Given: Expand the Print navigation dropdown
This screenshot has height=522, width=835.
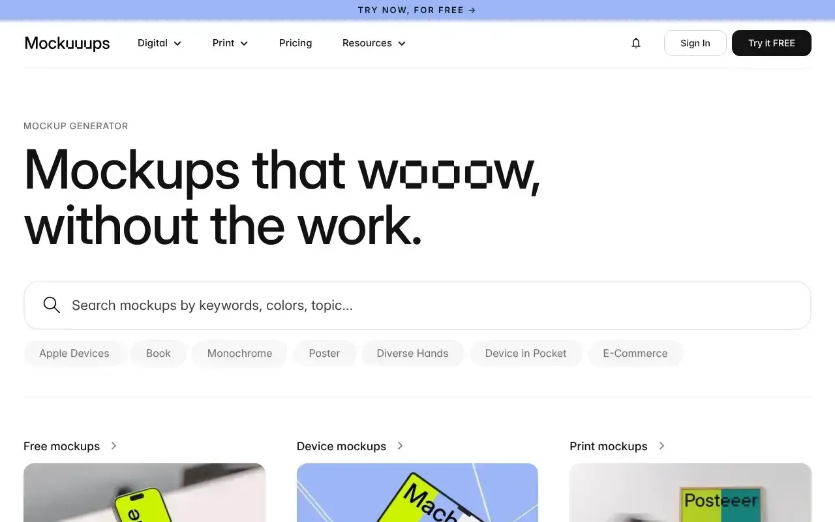Looking at the screenshot, I should [x=230, y=43].
